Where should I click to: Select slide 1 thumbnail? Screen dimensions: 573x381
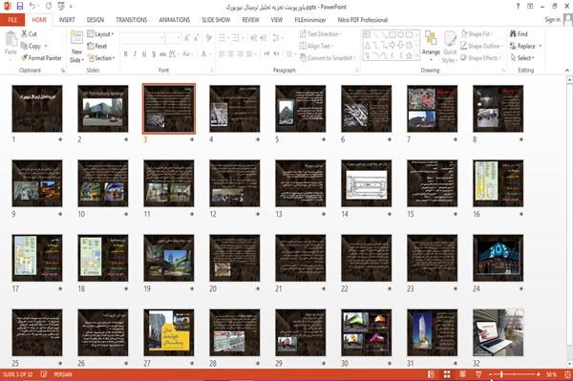click(37, 109)
